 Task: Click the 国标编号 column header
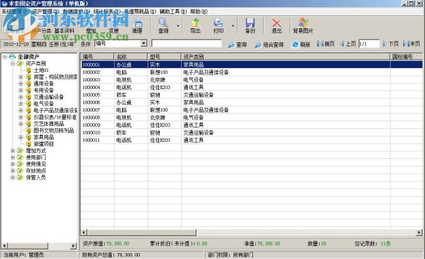click(406, 56)
